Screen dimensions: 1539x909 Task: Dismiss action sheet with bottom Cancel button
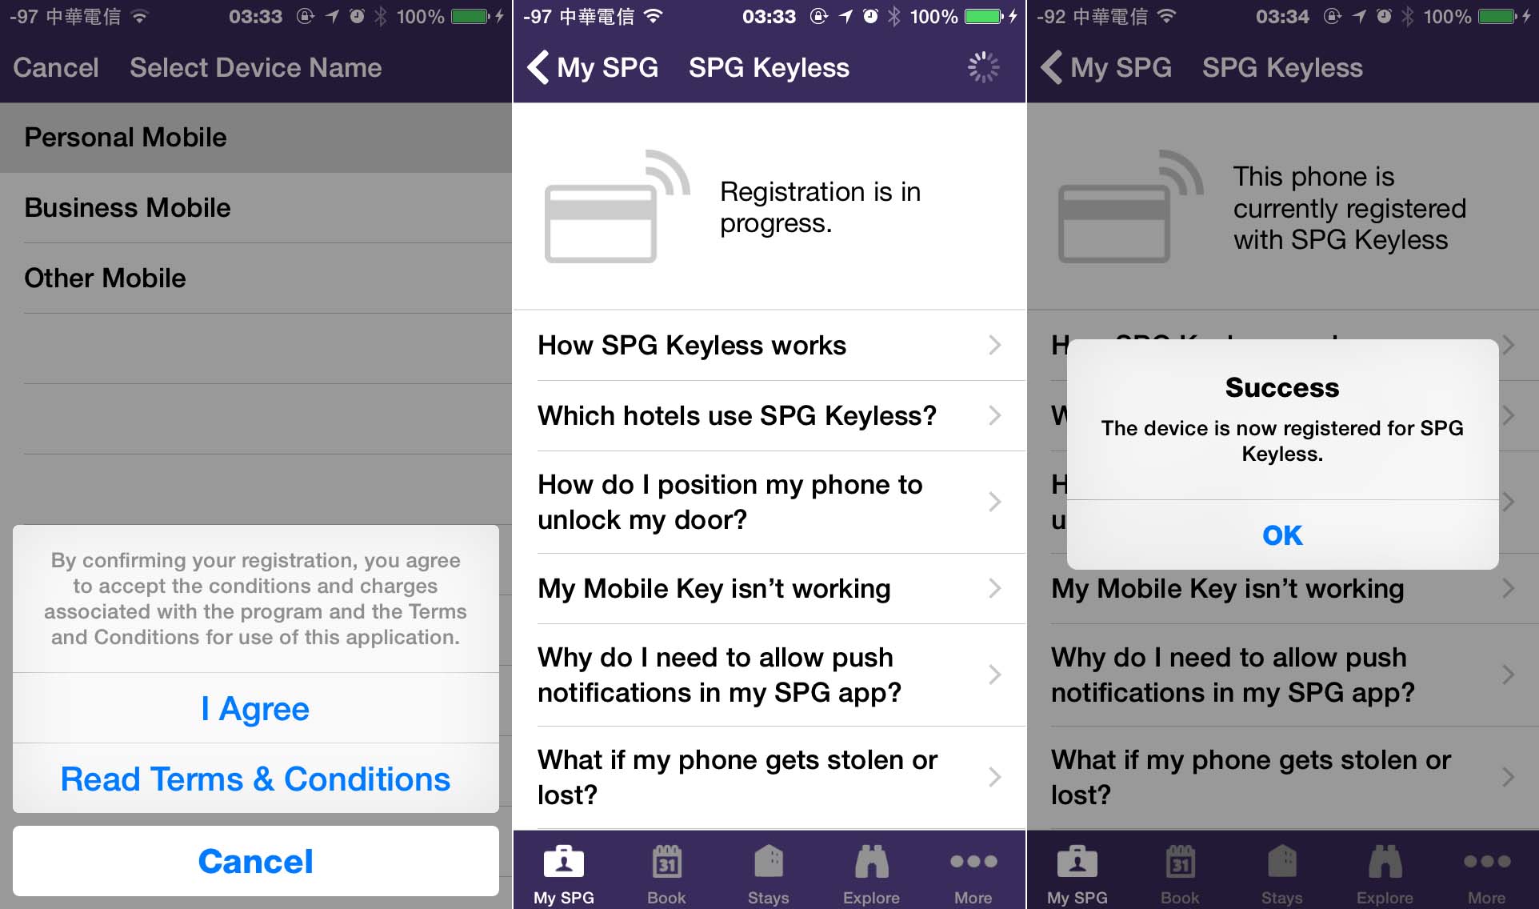(x=256, y=861)
